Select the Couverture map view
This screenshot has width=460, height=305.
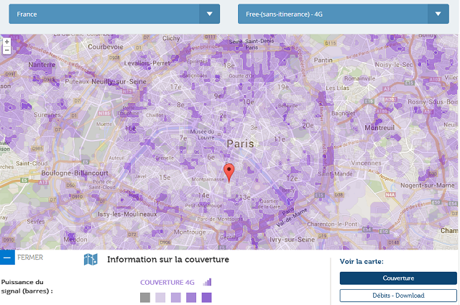398,278
